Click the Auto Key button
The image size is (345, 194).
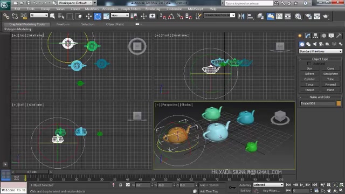(x=245, y=185)
